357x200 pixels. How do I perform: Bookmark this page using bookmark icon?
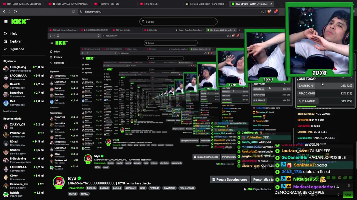coord(74,12)
